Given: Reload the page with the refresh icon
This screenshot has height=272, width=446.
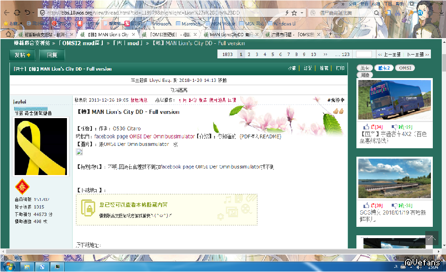Looking at the screenshot, I should [17, 13].
